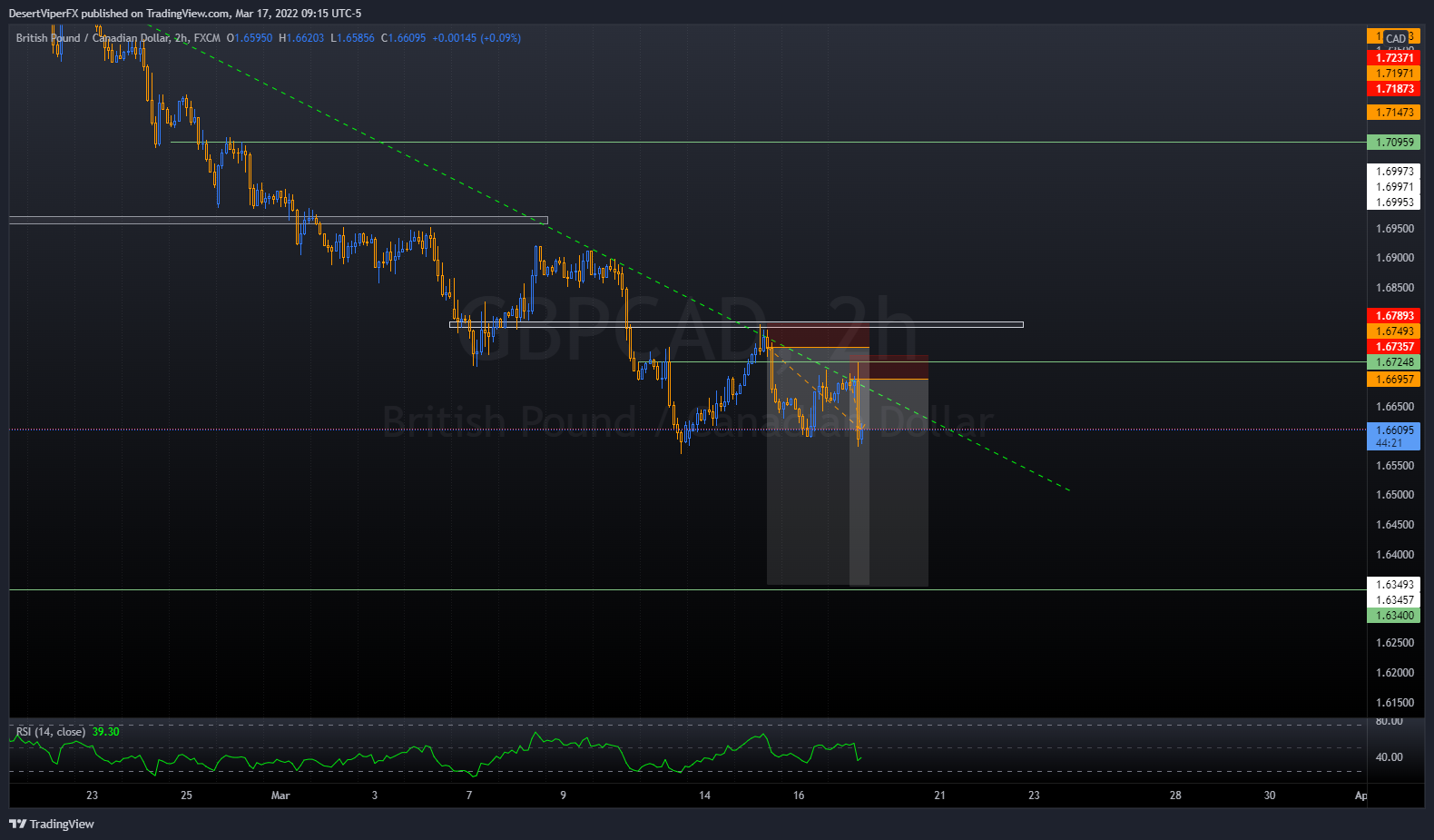1434x840 pixels.
Task: Click the CAD currency label on price axis
Action: [1396, 38]
